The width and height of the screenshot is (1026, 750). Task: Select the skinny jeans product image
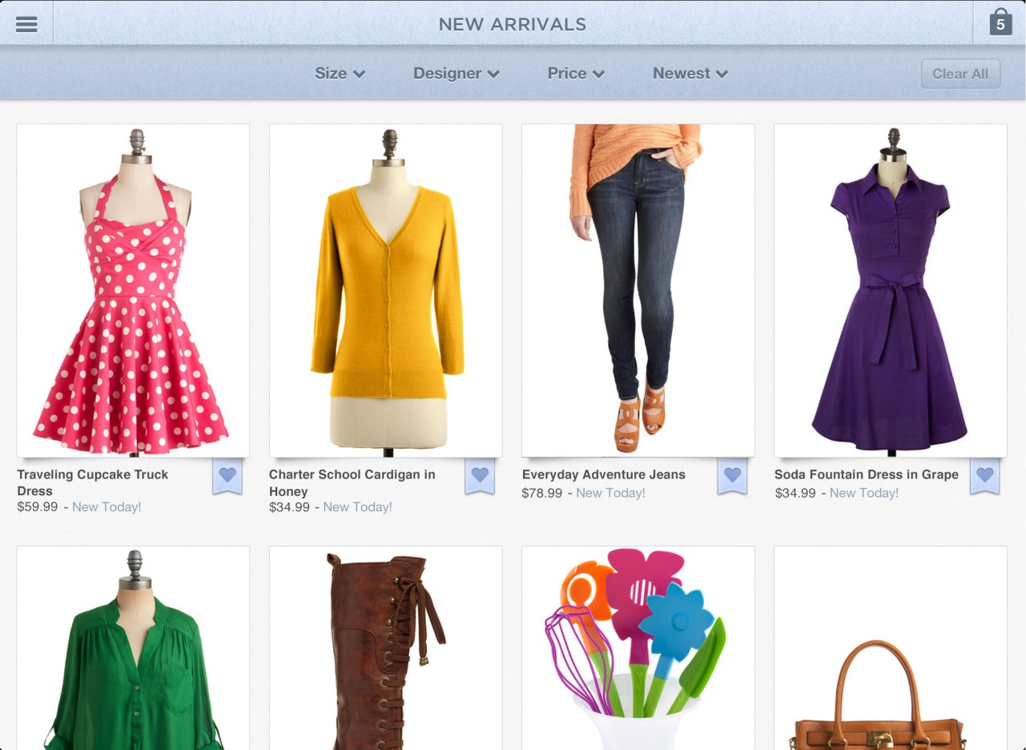click(638, 290)
